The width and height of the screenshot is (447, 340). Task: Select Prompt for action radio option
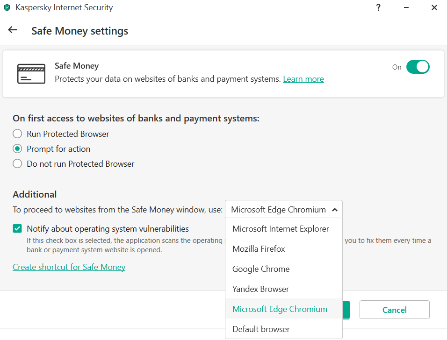coord(17,149)
